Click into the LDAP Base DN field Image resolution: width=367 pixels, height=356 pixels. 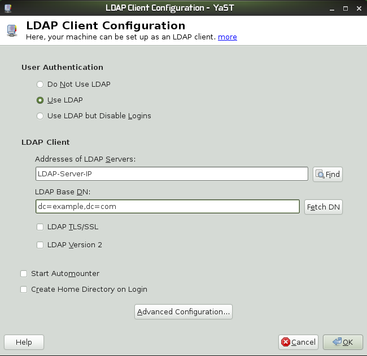coord(168,207)
